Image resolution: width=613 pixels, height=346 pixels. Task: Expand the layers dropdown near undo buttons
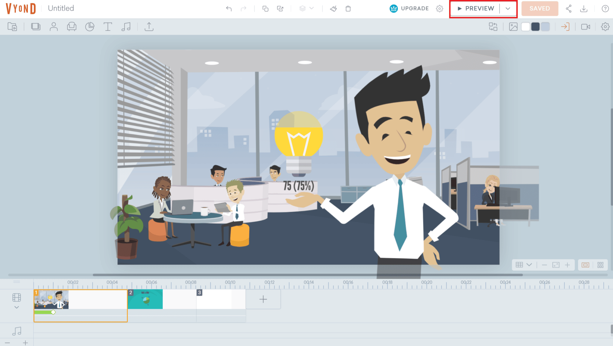[311, 9]
